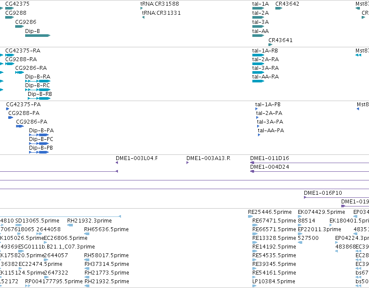Viewport: 369px width, 288px height.
Task: Select transcript tal-2A-RA
Action: pos(265,59)
